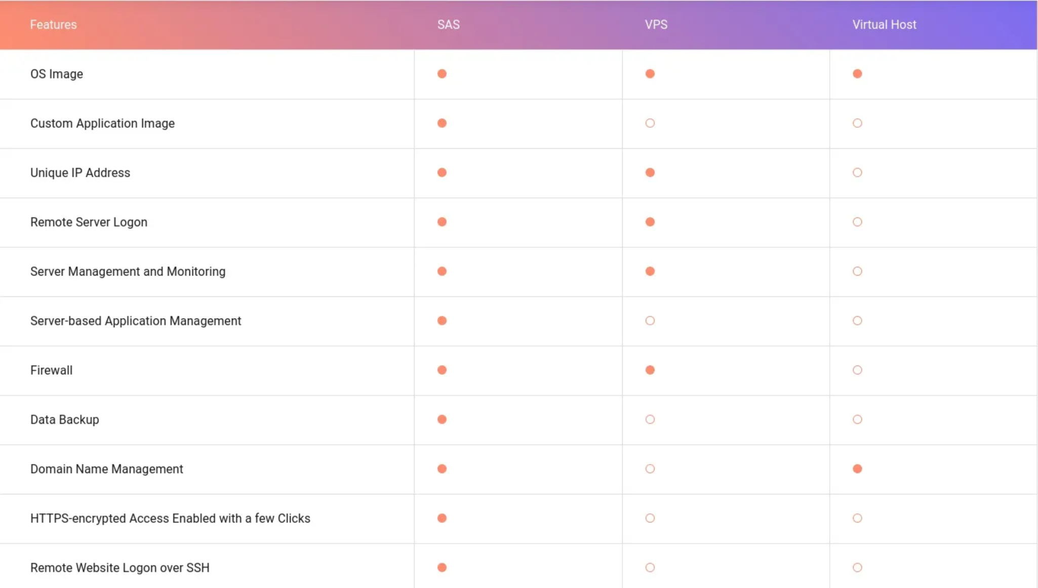Click the Virtual Host column header

click(884, 24)
